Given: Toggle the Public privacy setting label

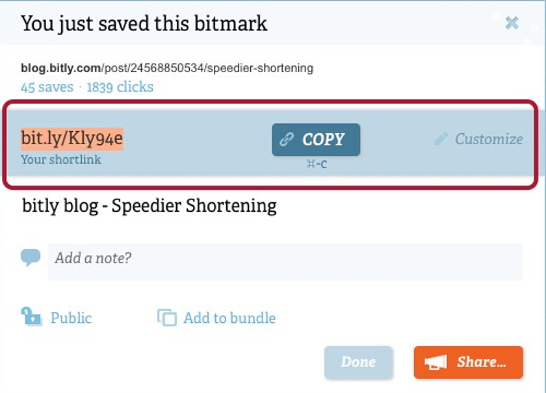Looking at the screenshot, I should [x=71, y=318].
